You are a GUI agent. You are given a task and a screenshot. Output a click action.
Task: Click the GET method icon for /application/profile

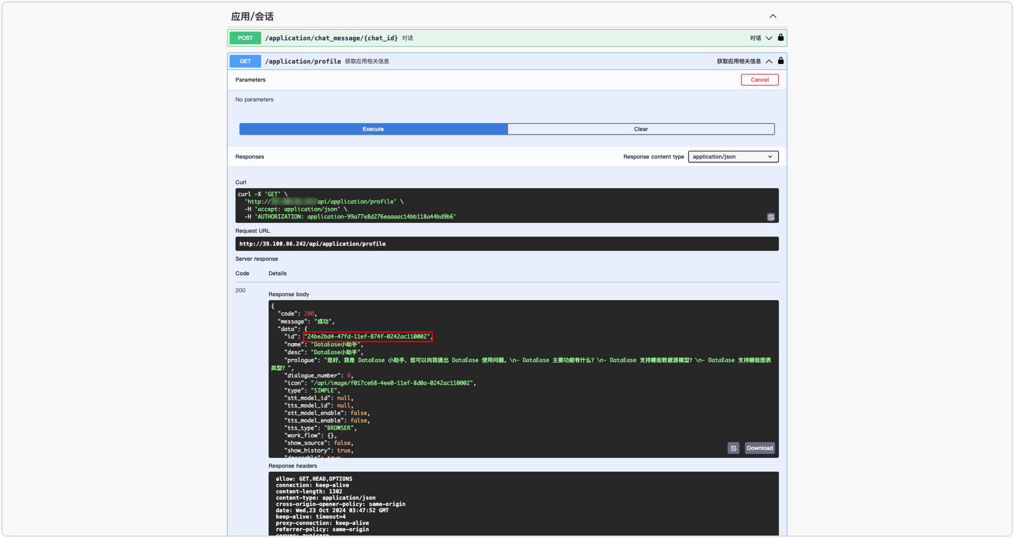(x=245, y=61)
